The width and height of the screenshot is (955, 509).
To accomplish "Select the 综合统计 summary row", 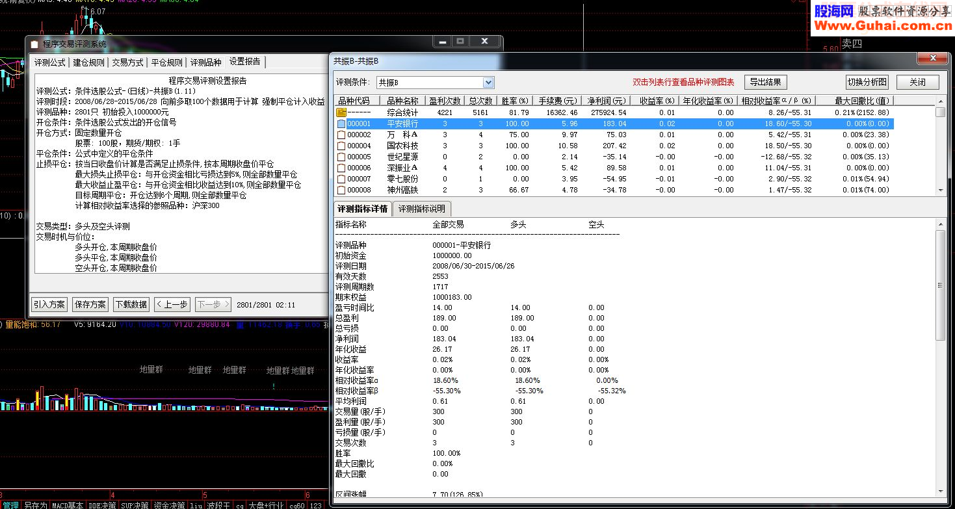I will click(x=614, y=112).
